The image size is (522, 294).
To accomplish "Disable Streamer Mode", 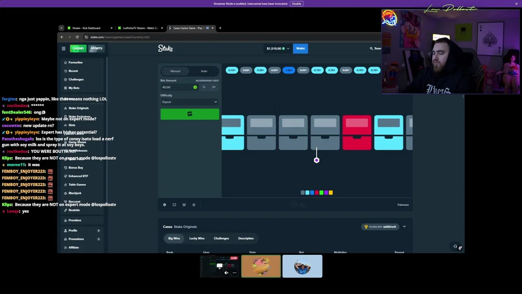I will (296, 4).
